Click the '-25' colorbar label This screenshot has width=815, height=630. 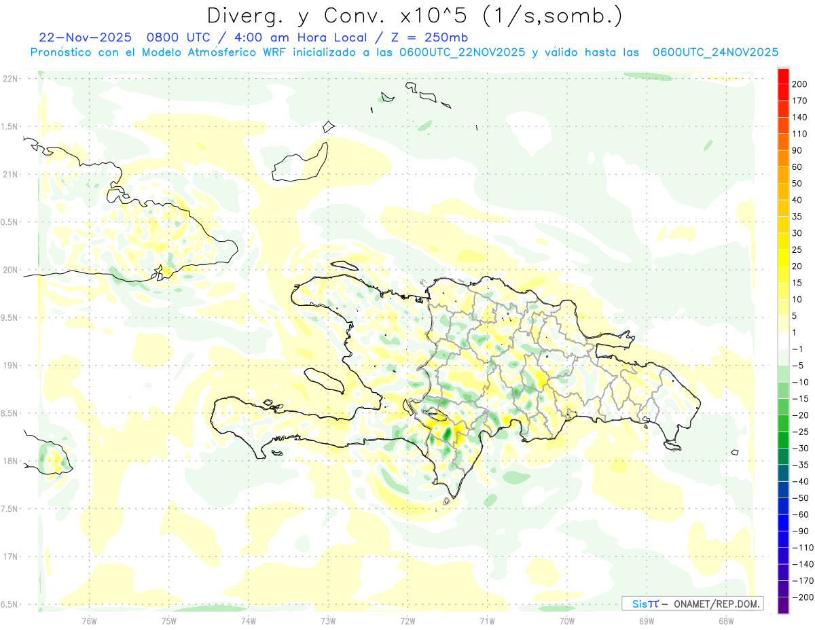[x=800, y=432]
